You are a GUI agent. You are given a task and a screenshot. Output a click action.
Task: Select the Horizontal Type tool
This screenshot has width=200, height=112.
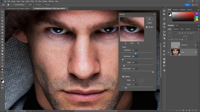click(x=2, y=60)
